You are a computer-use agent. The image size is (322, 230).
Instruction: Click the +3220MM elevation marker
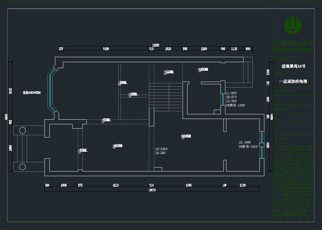tap(168, 72)
